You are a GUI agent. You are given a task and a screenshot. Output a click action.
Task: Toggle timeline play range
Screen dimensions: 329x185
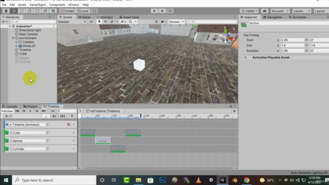point(52,111)
